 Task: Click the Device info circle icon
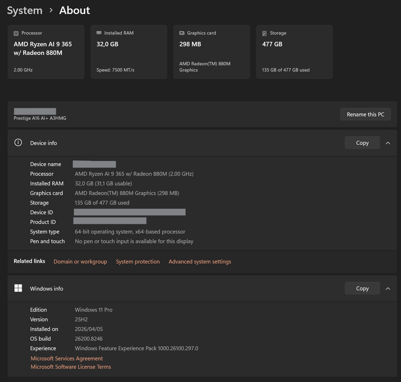click(x=18, y=142)
